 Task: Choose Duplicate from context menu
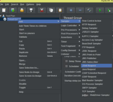(x=39, y=52)
